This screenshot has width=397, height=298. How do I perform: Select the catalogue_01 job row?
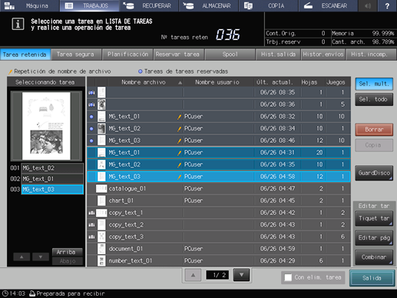[219, 189]
